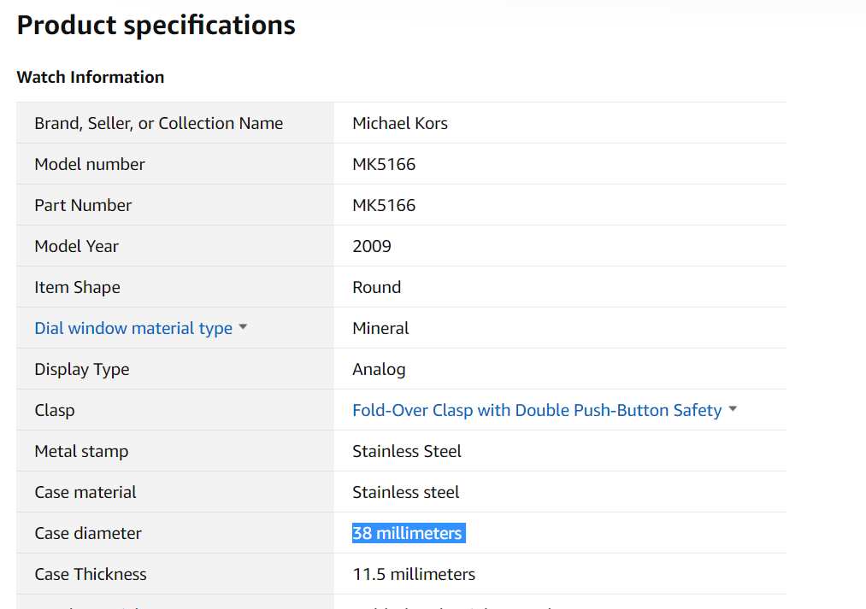Screen dimensions: 866x609
Task: Click the Stainless Steel Metal stamp value
Action: click(x=406, y=451)
